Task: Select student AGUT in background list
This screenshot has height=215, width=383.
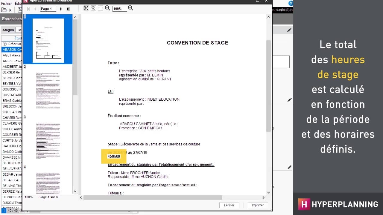Action: tap(12, 55)
